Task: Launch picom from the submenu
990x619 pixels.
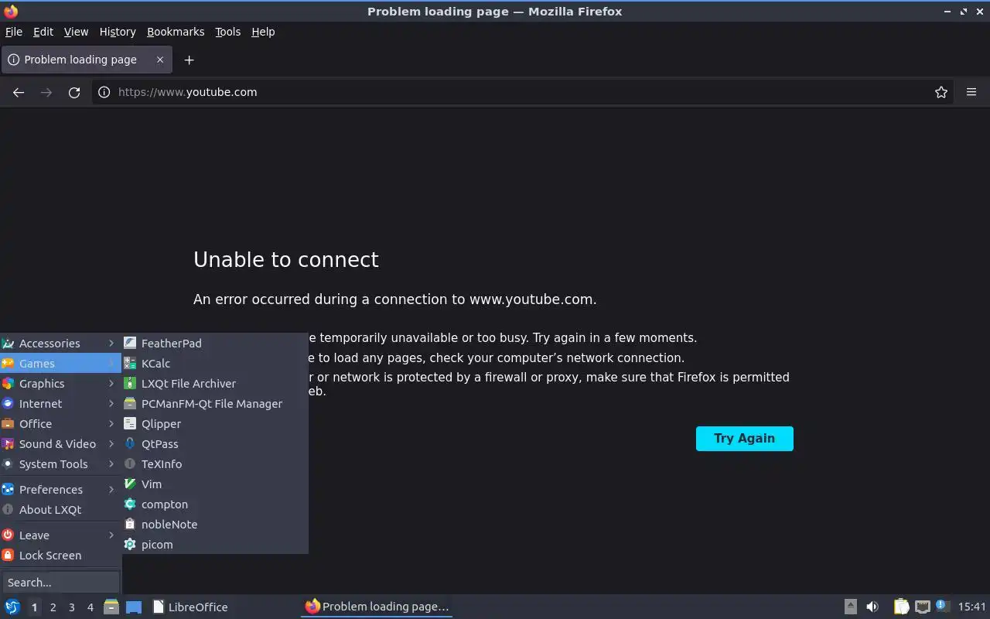Action: pos(216,544)
